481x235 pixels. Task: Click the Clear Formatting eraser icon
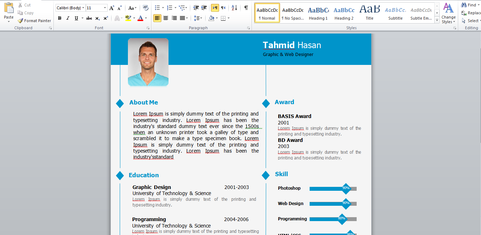click(145, 8)
